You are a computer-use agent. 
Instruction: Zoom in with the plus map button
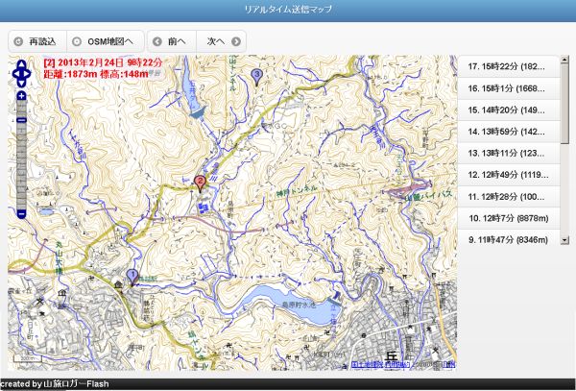21,96
